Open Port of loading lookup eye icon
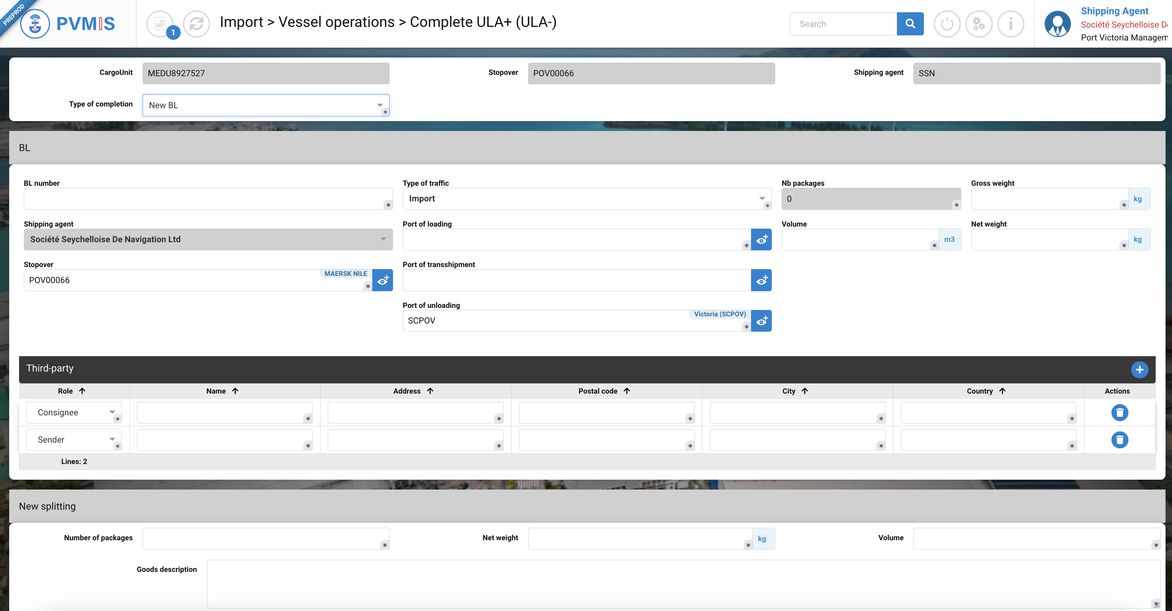This screenshot has height=611, width=1172. [761, 239]
